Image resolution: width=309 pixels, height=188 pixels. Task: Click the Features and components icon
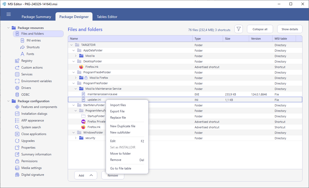17,107
